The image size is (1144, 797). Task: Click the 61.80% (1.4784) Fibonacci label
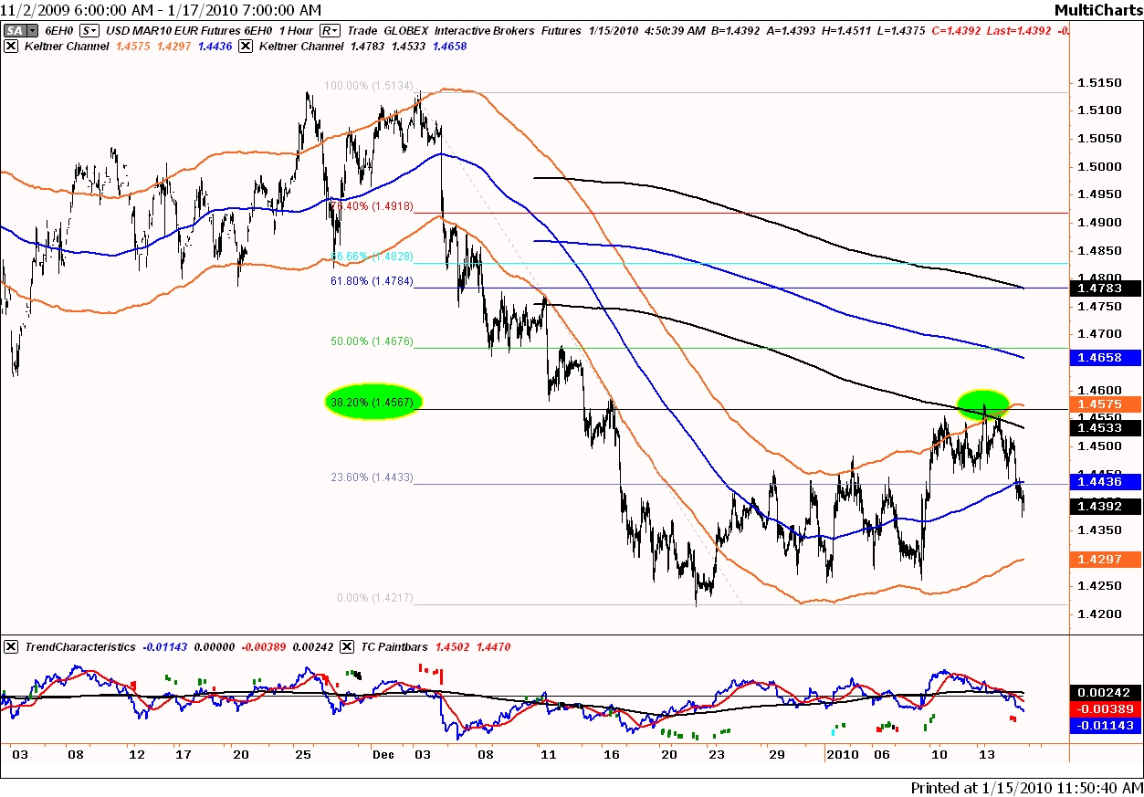click(x=372, y=282)
